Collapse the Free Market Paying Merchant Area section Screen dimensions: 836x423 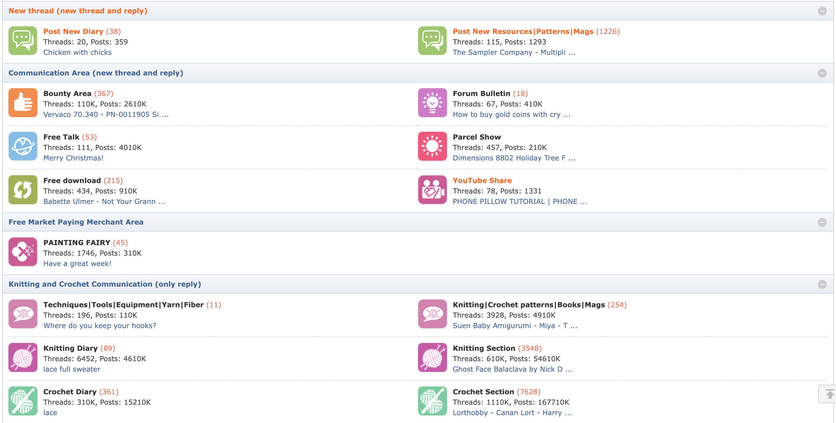[822, 222]
